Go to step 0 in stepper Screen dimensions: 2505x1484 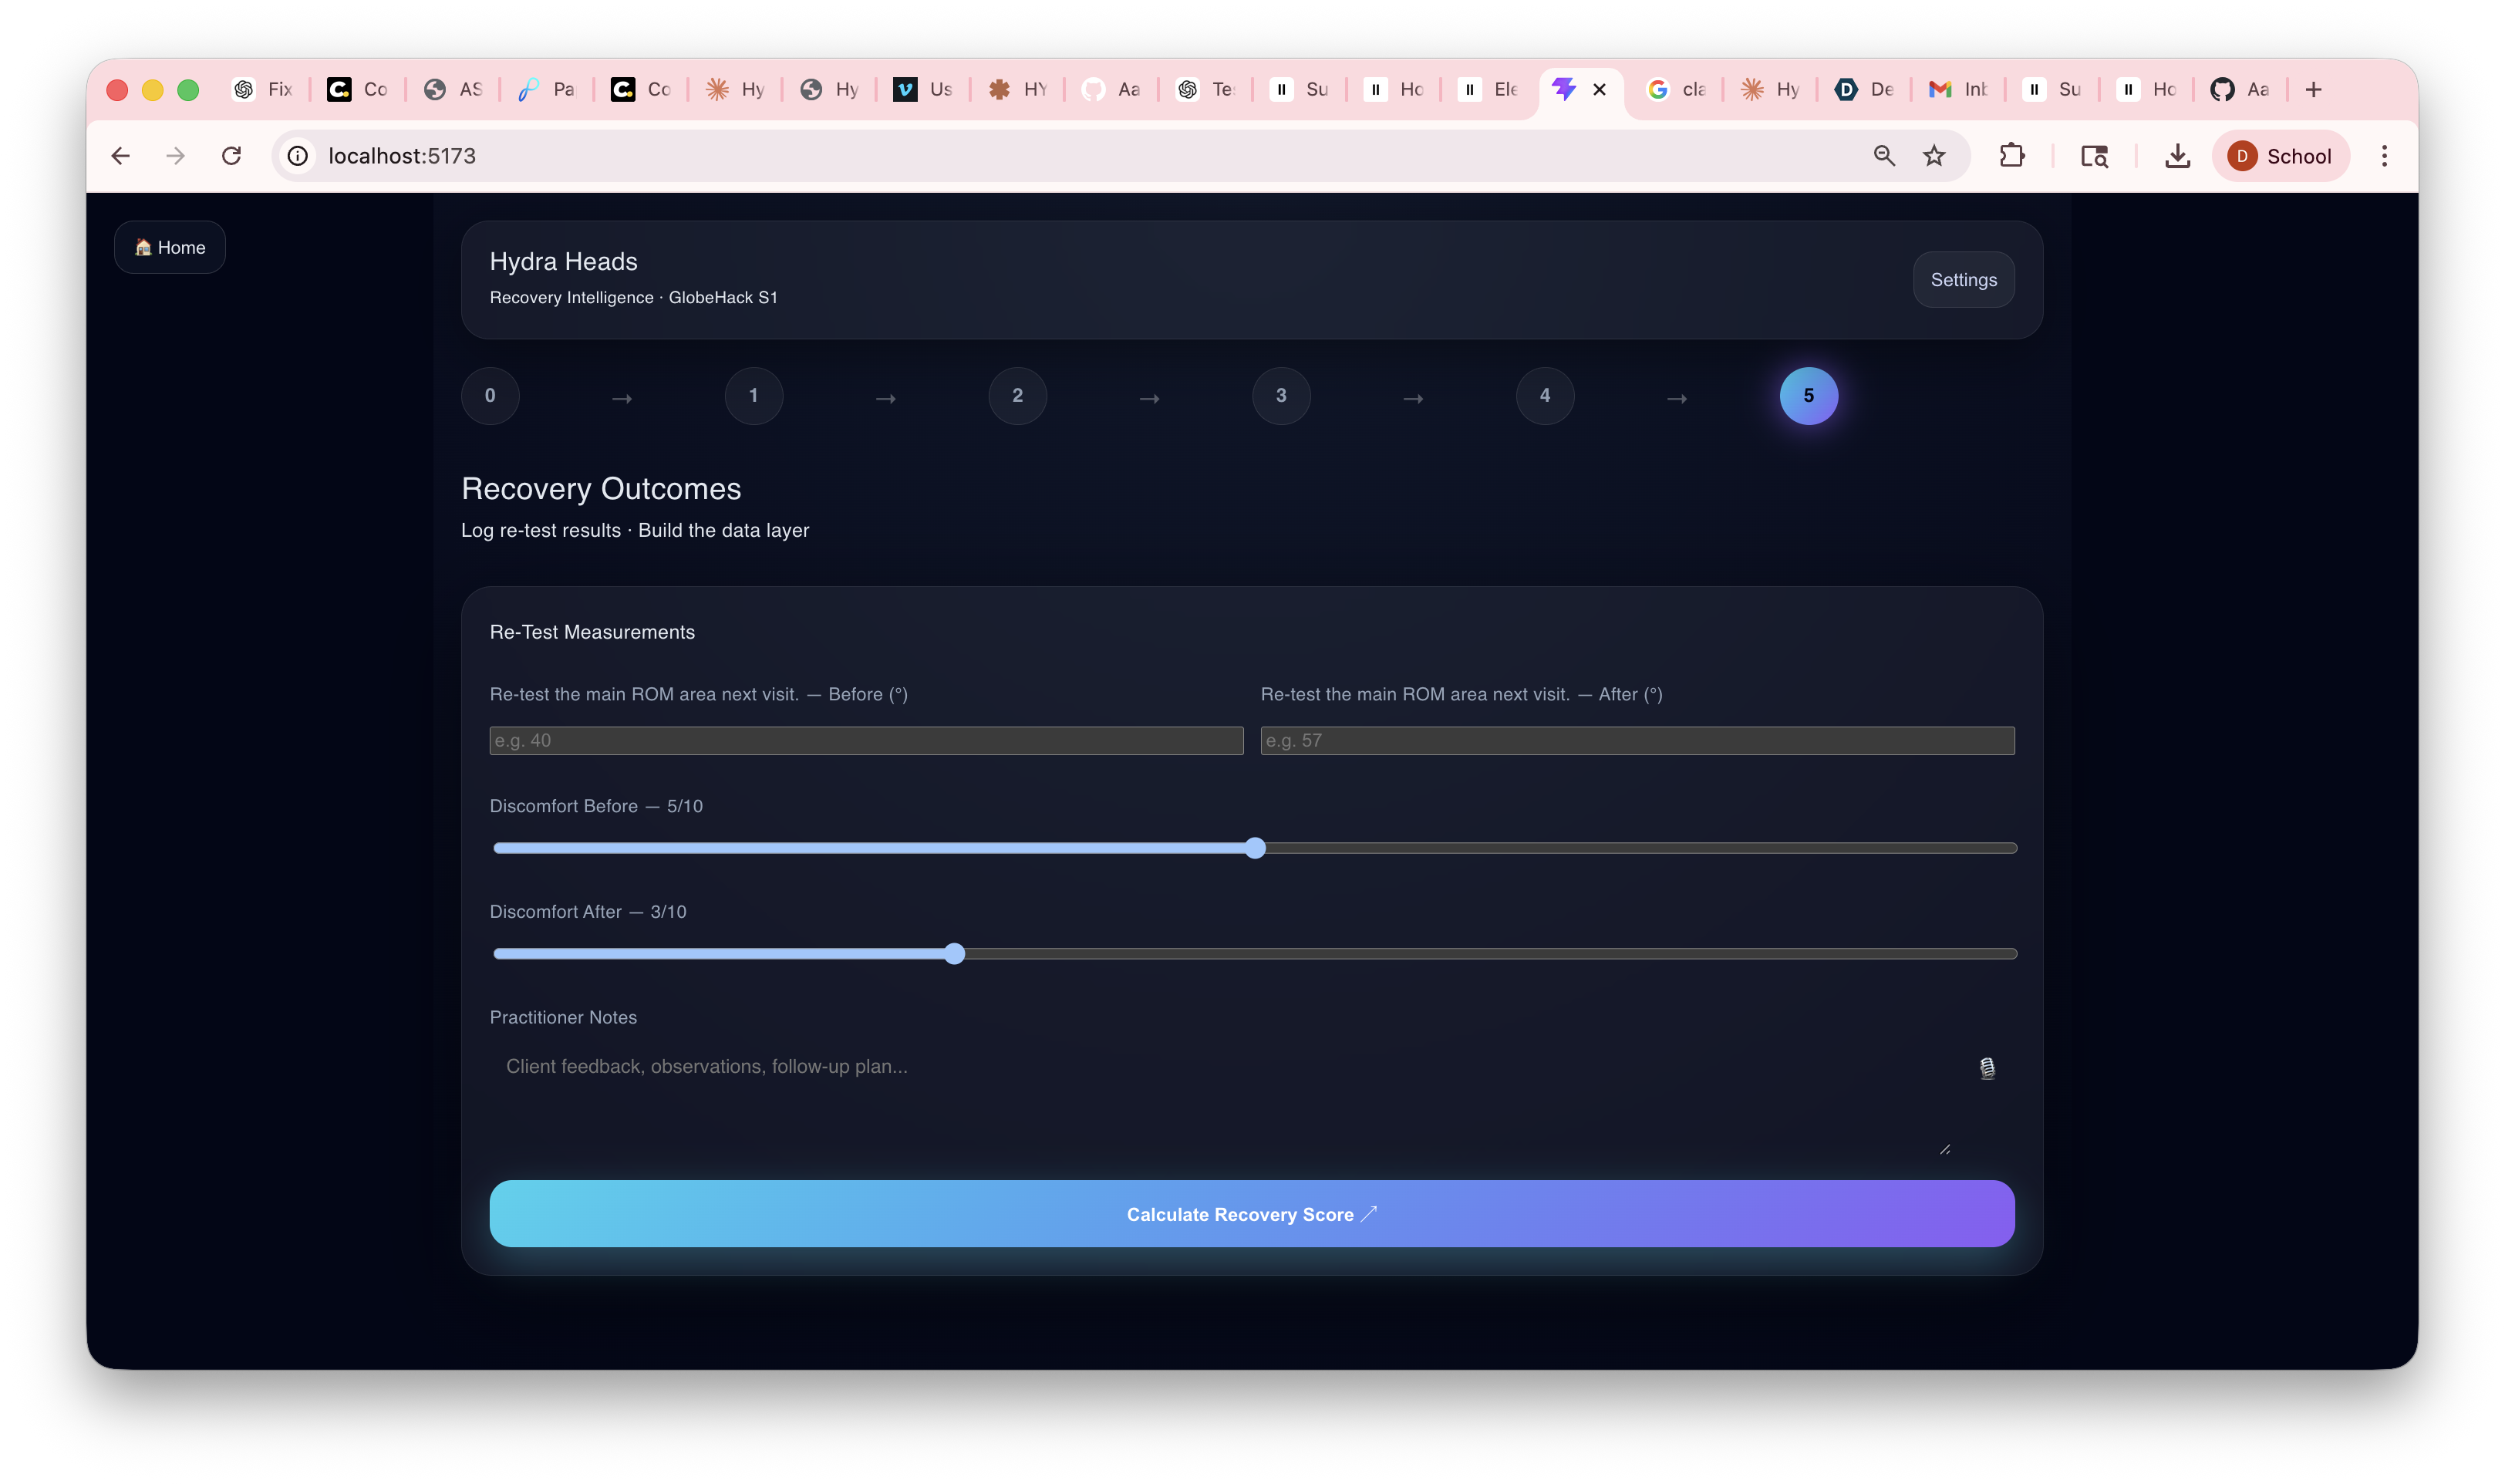490,396
